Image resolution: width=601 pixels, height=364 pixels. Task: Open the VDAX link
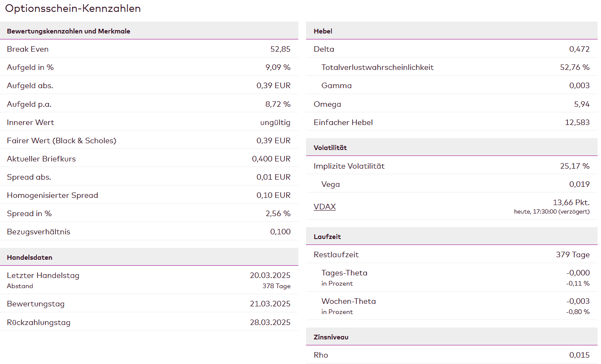click(324, 207)
